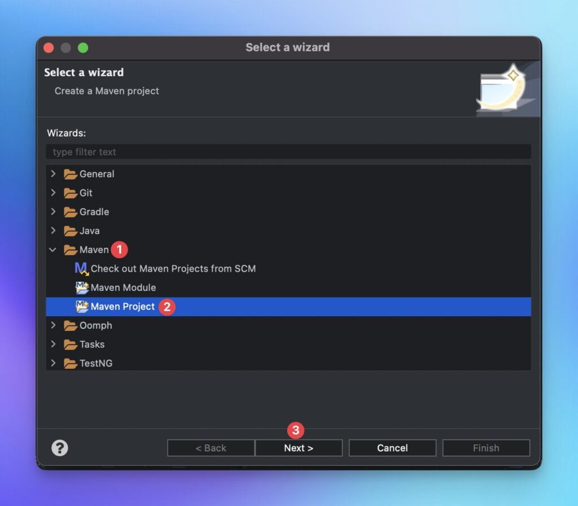Image resolution: width=578 pixels, height=506 pixels.
Task: Select the TestNG row label
Action: tap(96, 364)
